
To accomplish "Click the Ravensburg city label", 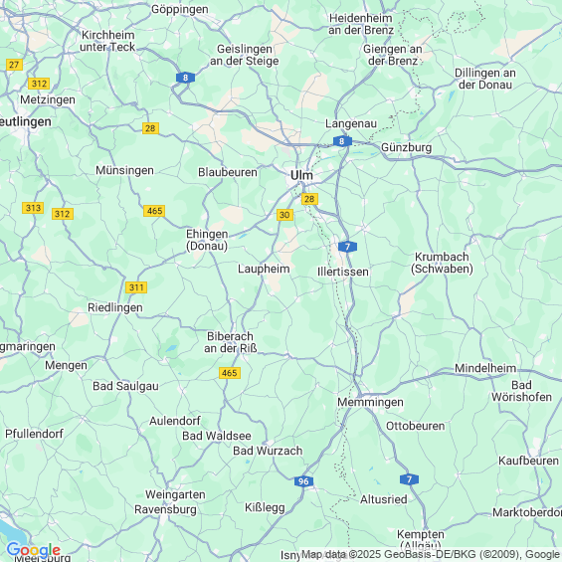I will click(165, 509).
